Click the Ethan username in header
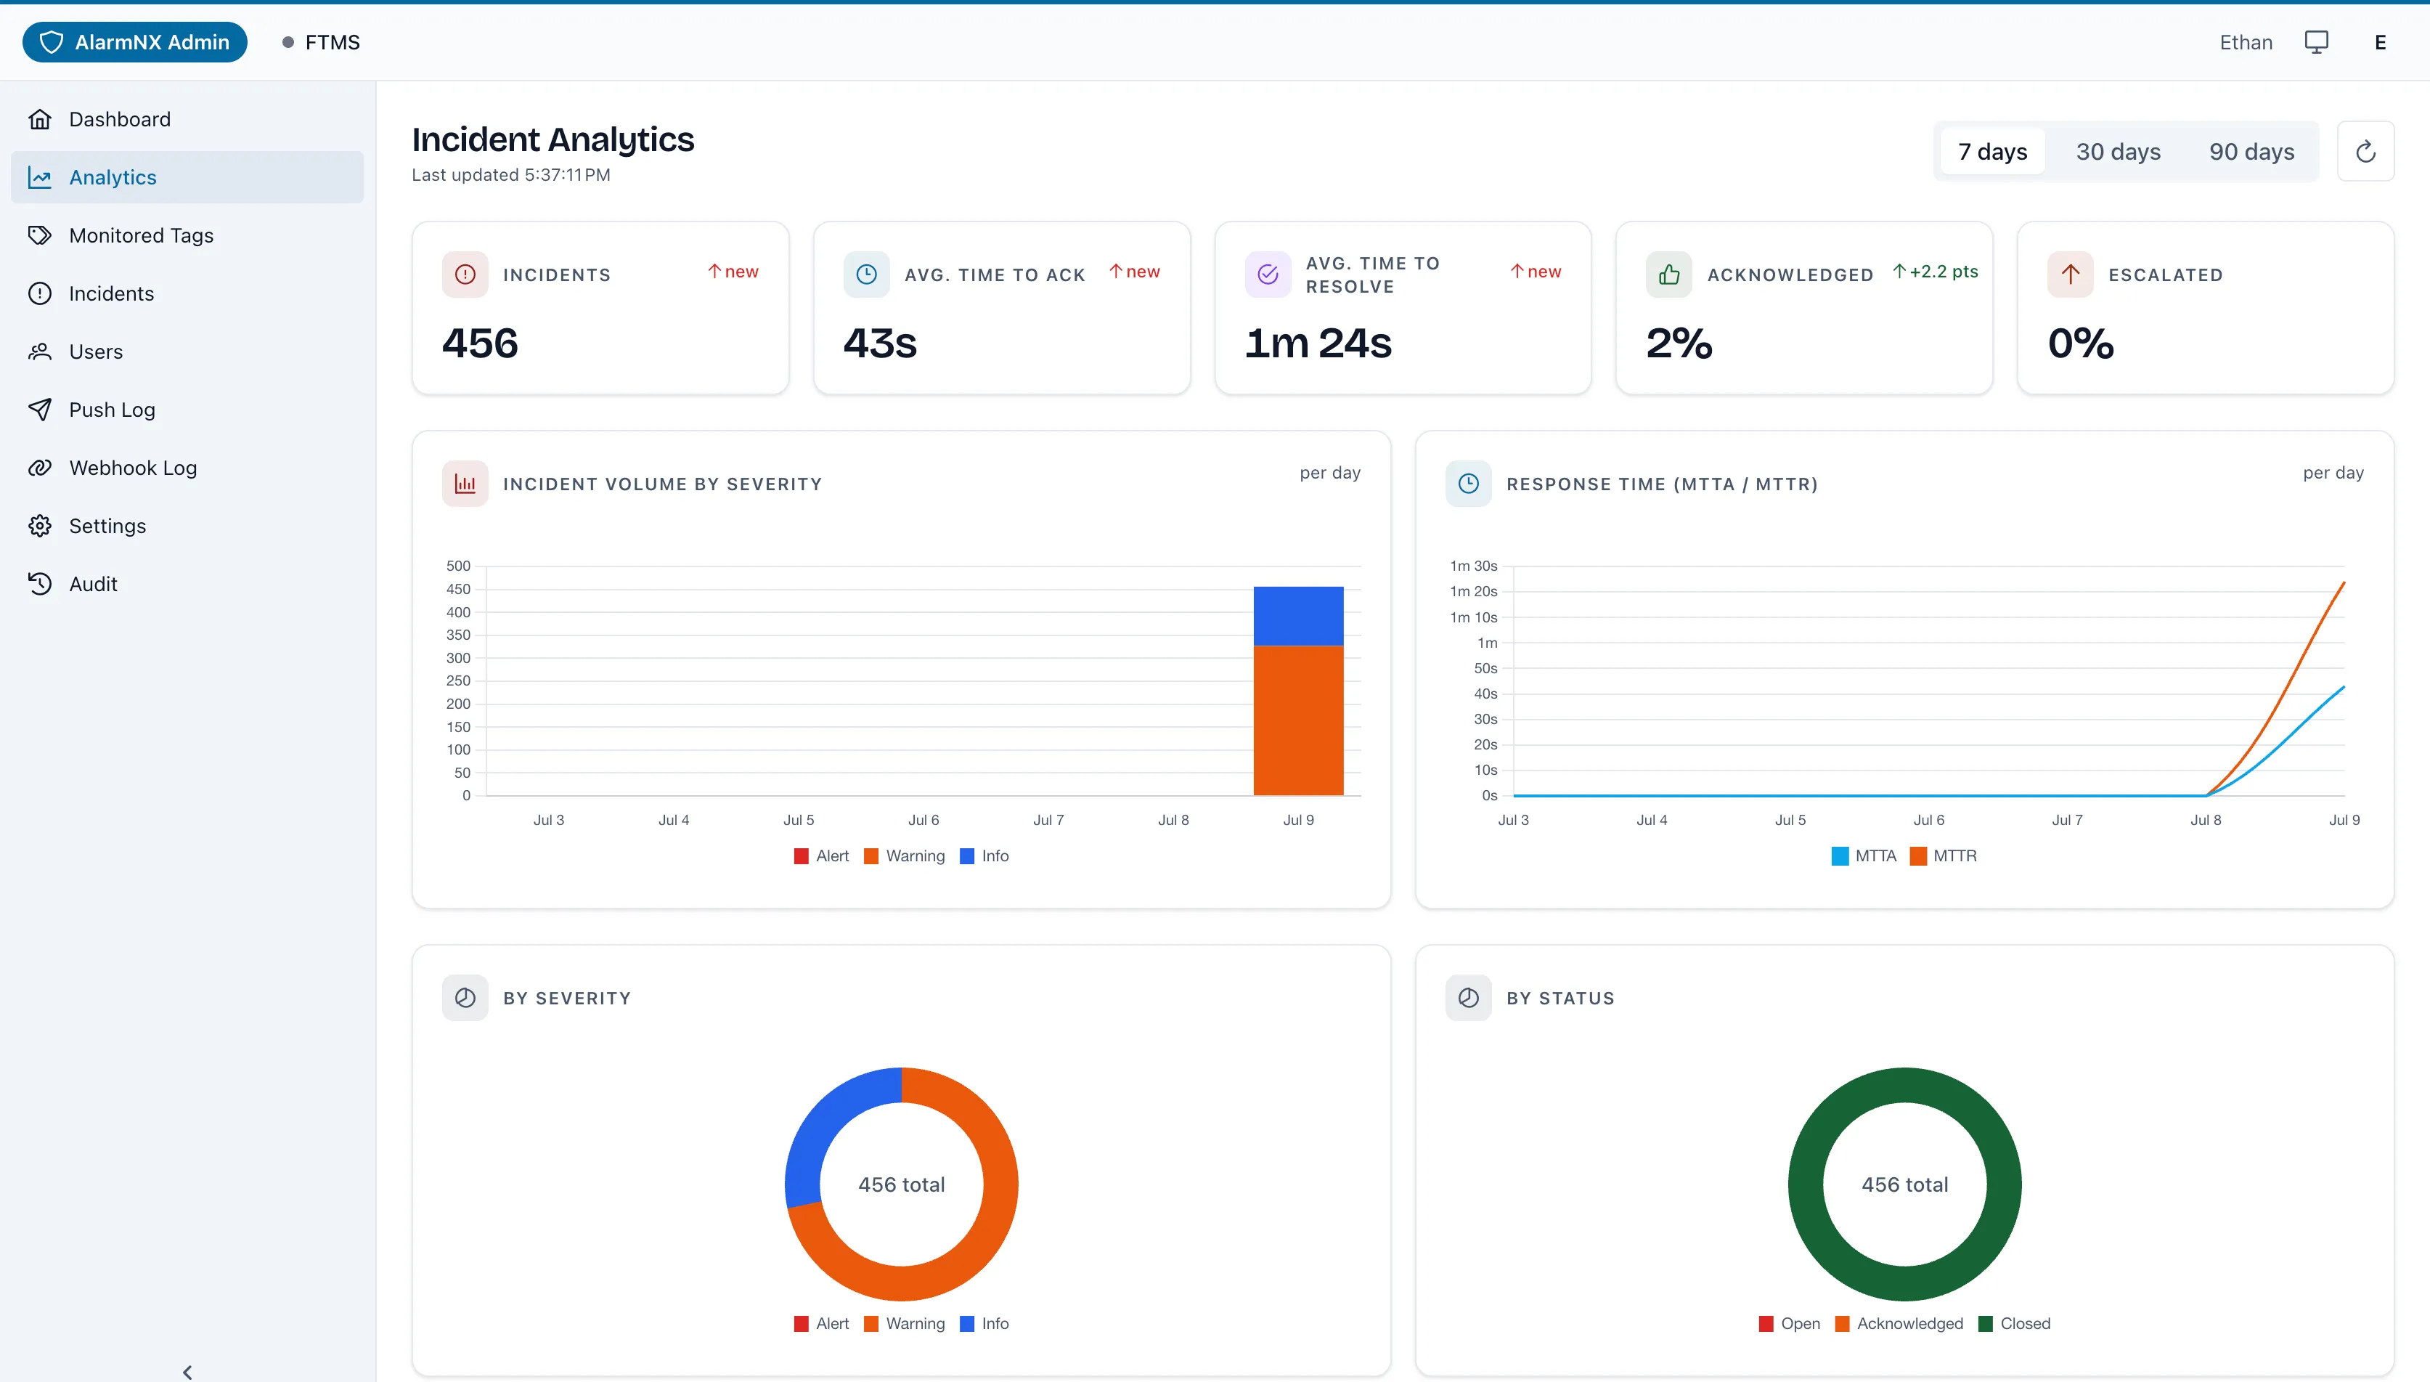The height and width of the screenshot is (1382, 2430). pos(2245,42)
